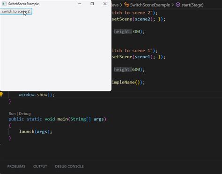Screen dimensions: 222x174
Task: Click the 'impleName());' code text
Action: coord(128,82)
